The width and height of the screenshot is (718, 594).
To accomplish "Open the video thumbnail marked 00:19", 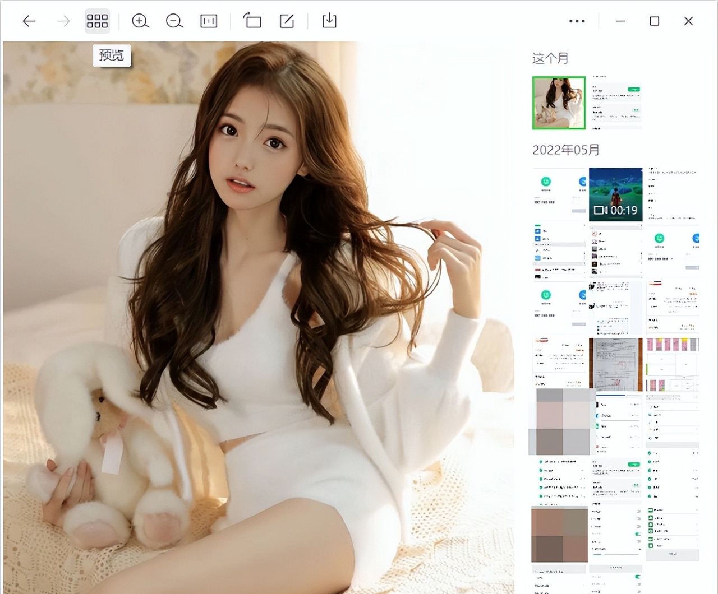I will click(x=615, y=194).
